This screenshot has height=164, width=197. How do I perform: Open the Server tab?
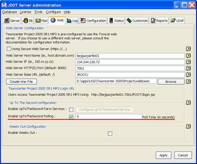pos(12,21)
